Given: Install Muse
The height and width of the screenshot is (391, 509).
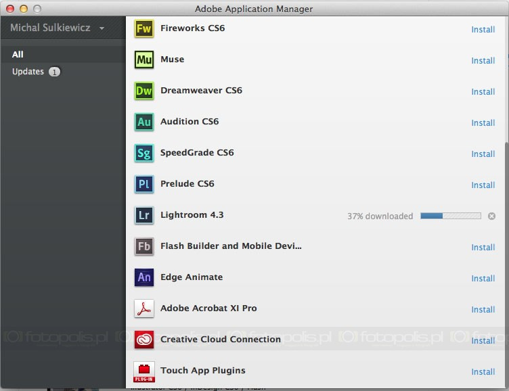Looking at the screenshot, I should (x=483, y=61).
